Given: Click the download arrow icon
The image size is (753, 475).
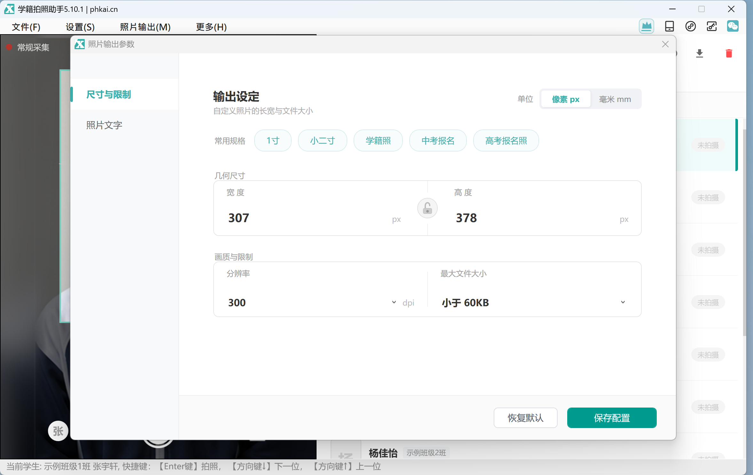Looking at the screenshot, I should coord(700,53).
